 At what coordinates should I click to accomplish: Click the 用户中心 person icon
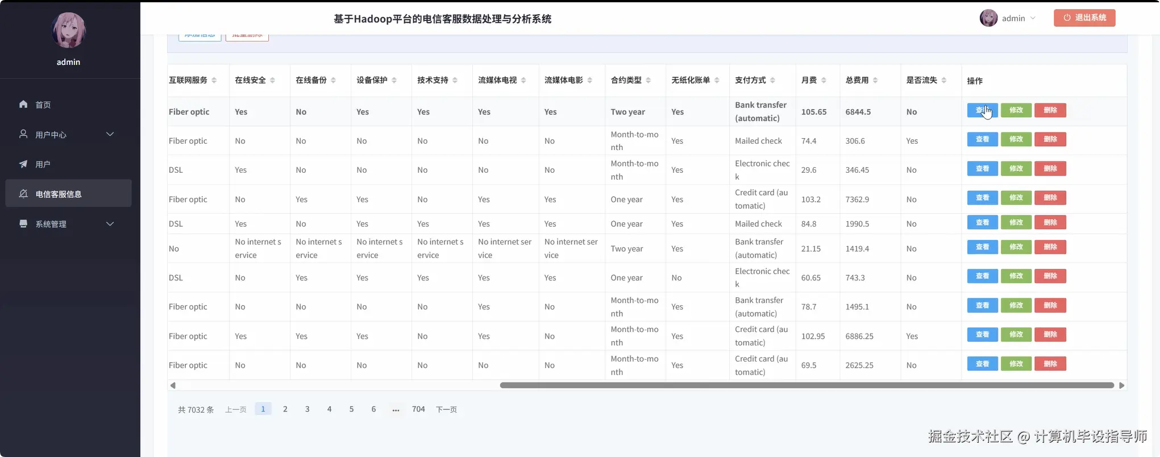point(23,134)
